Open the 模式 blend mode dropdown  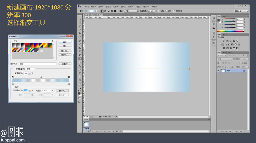[x=131, y=11]
